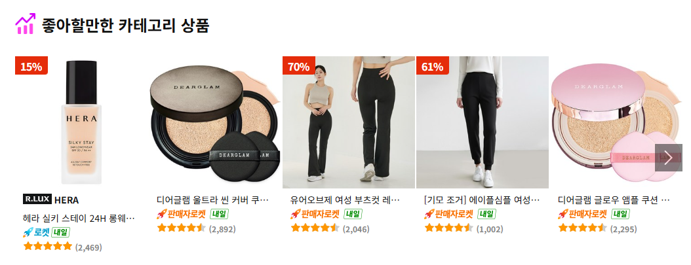Viewport: 691px width, 265px height.
Task: Click the R.LUX badge next to HERA
Action: point(37,199)
